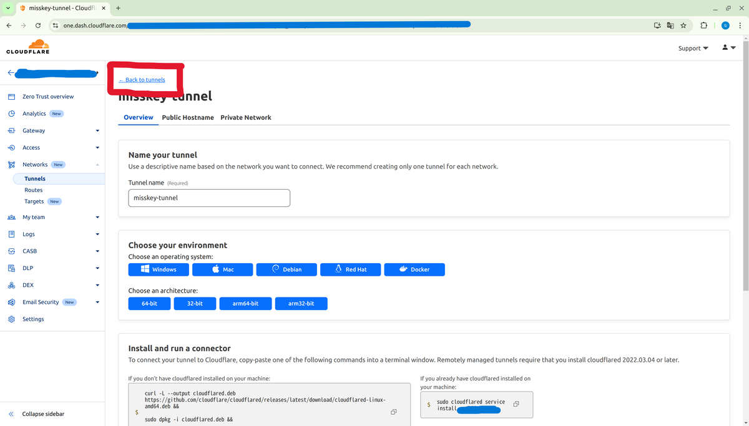Click the translate page icon in address bar
749x426 pixels.
[x=670, y=26]
